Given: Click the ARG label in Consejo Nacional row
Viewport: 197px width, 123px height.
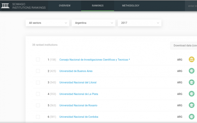Looking at the screenshot, I should pos(180,60).
